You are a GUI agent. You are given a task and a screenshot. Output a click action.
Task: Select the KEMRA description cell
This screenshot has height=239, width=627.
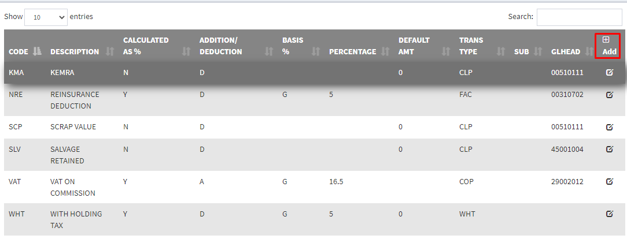click(62, 73)
